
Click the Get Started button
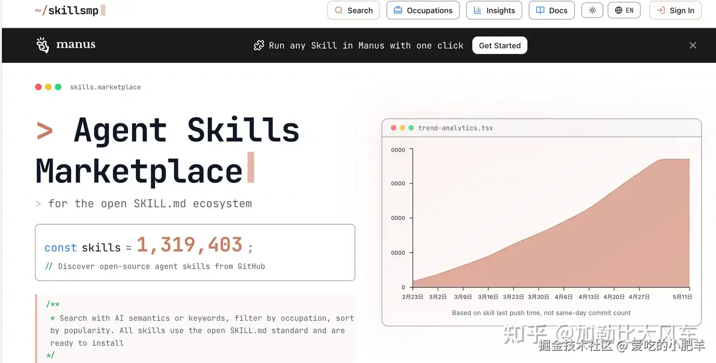[500, 45]
